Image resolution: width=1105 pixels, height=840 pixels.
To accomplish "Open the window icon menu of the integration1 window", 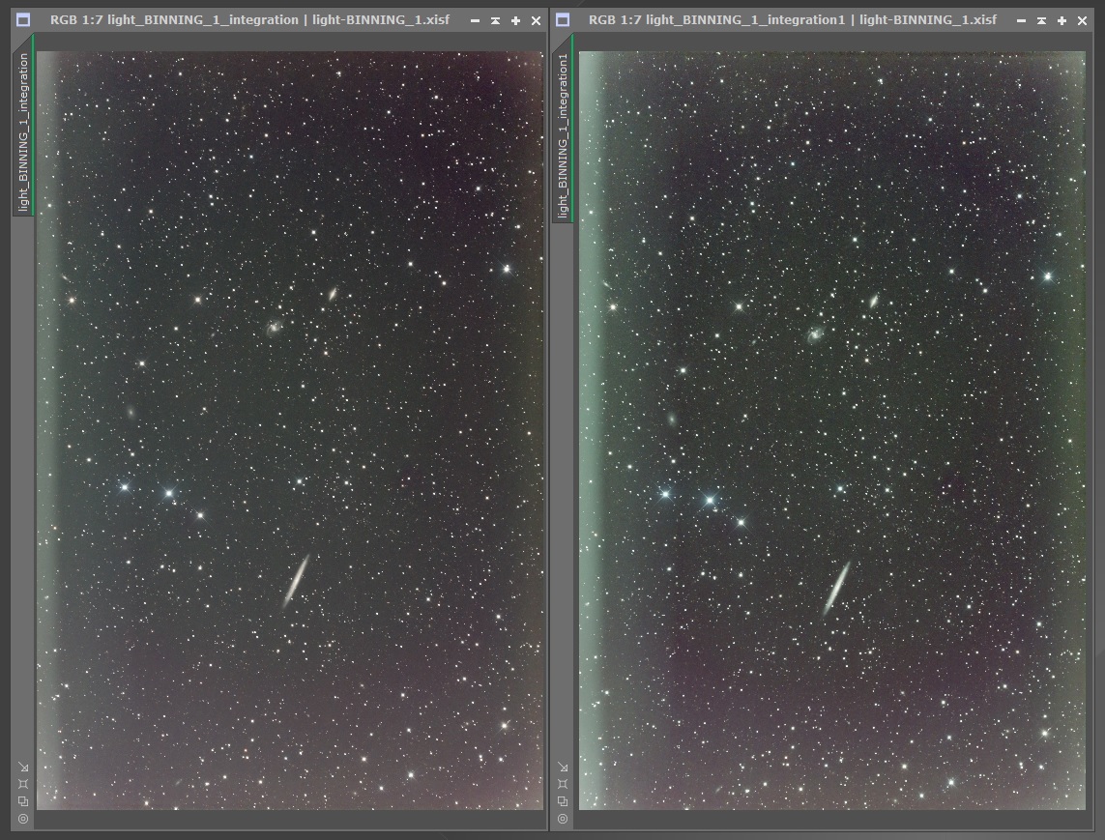I will tap(563, 19).
